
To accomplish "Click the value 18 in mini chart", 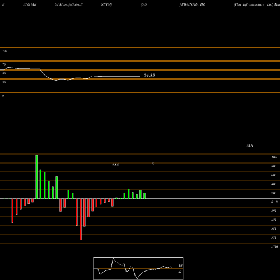I will point(180,265).
